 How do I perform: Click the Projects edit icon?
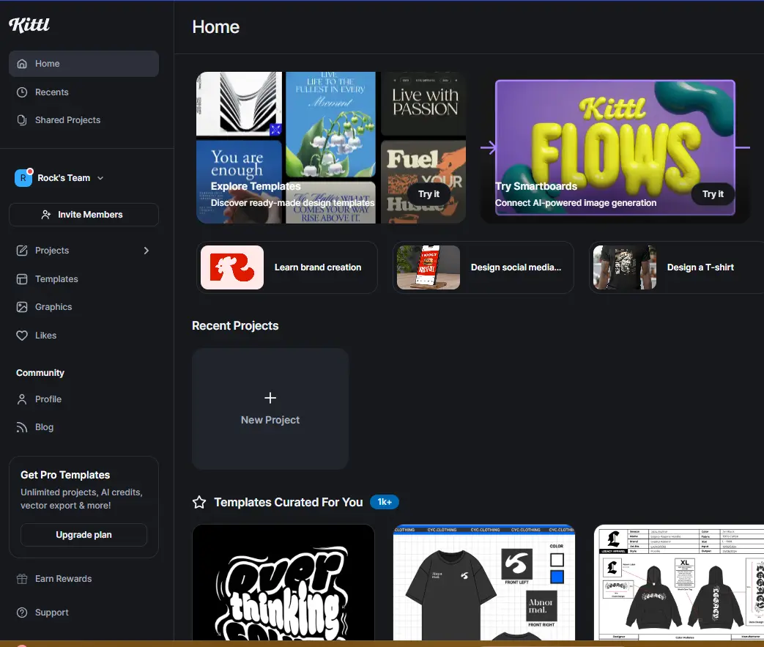(x=22, y=251)
